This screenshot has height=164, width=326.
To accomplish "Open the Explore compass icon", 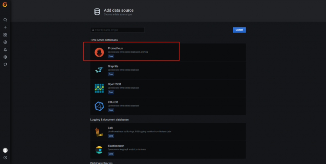I will pyautogui.click(x=5, y=42).
